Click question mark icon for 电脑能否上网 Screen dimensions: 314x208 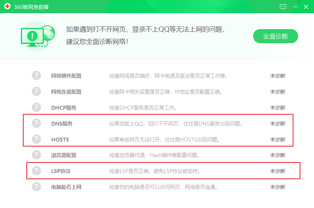(x=36, y=187)
